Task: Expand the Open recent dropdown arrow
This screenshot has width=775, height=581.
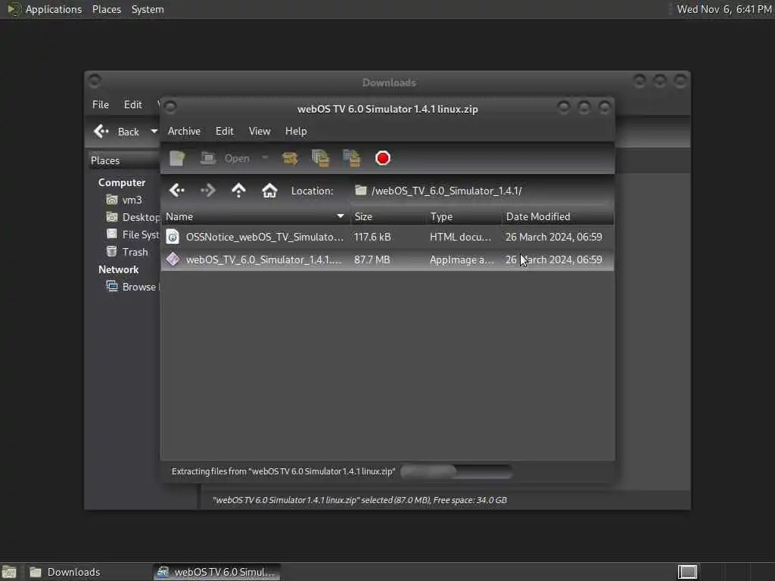Action: 265,158
